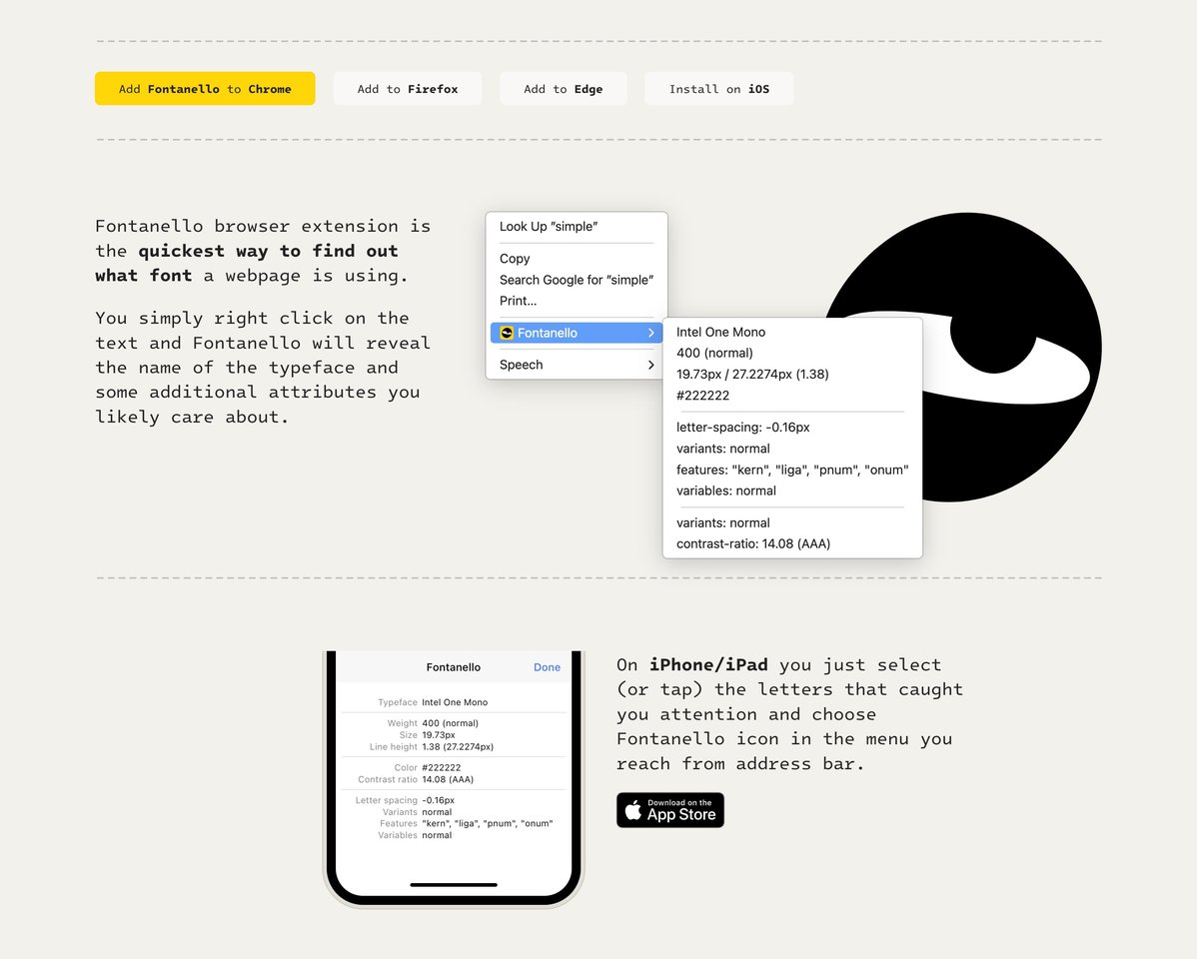
Task: Click the Typeface Intel One Mono row on phone
Action: click(x=454, y=702)
